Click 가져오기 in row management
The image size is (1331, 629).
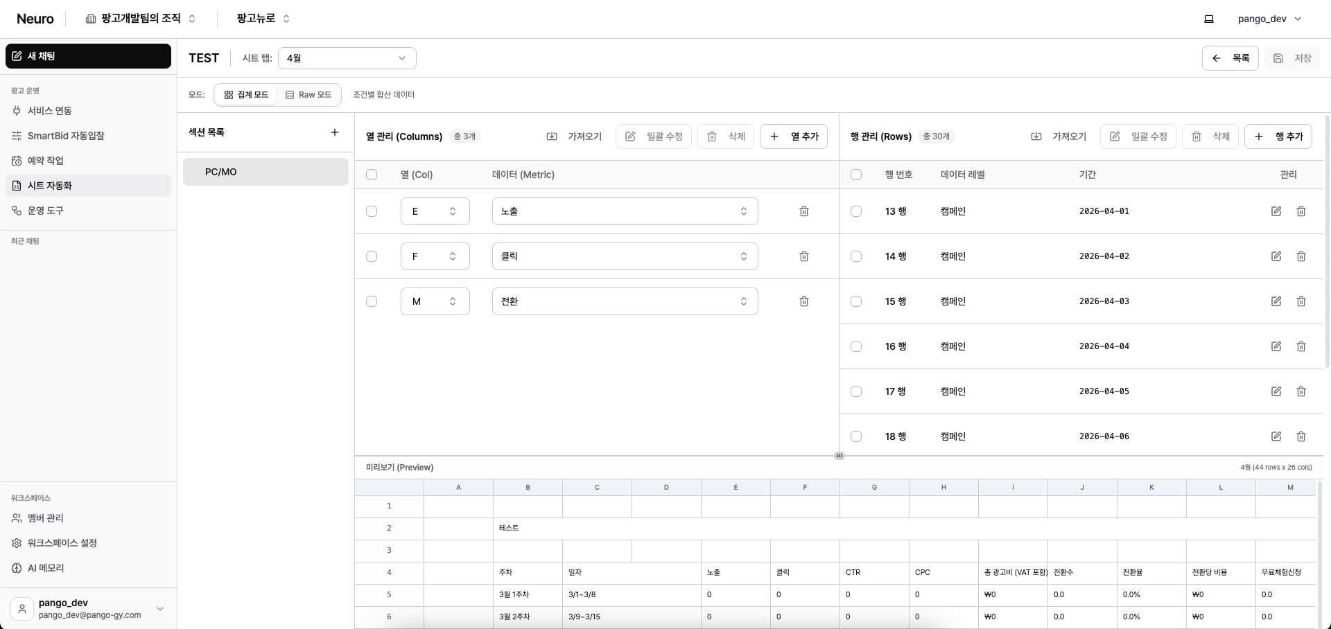click(1059, 136)
